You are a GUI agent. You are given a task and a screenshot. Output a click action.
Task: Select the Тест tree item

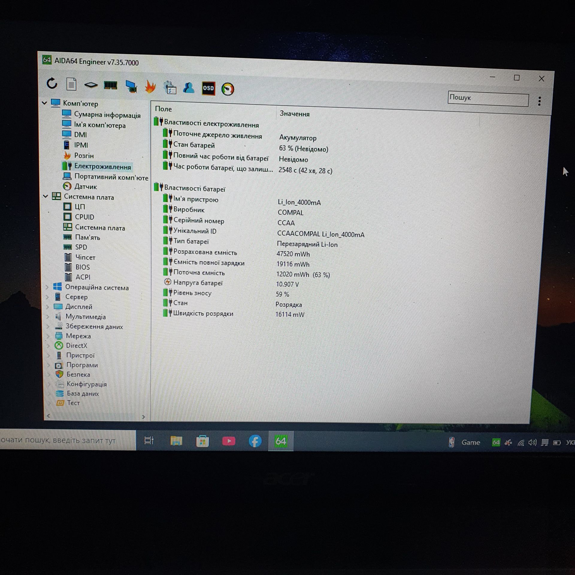coord(73,403)
